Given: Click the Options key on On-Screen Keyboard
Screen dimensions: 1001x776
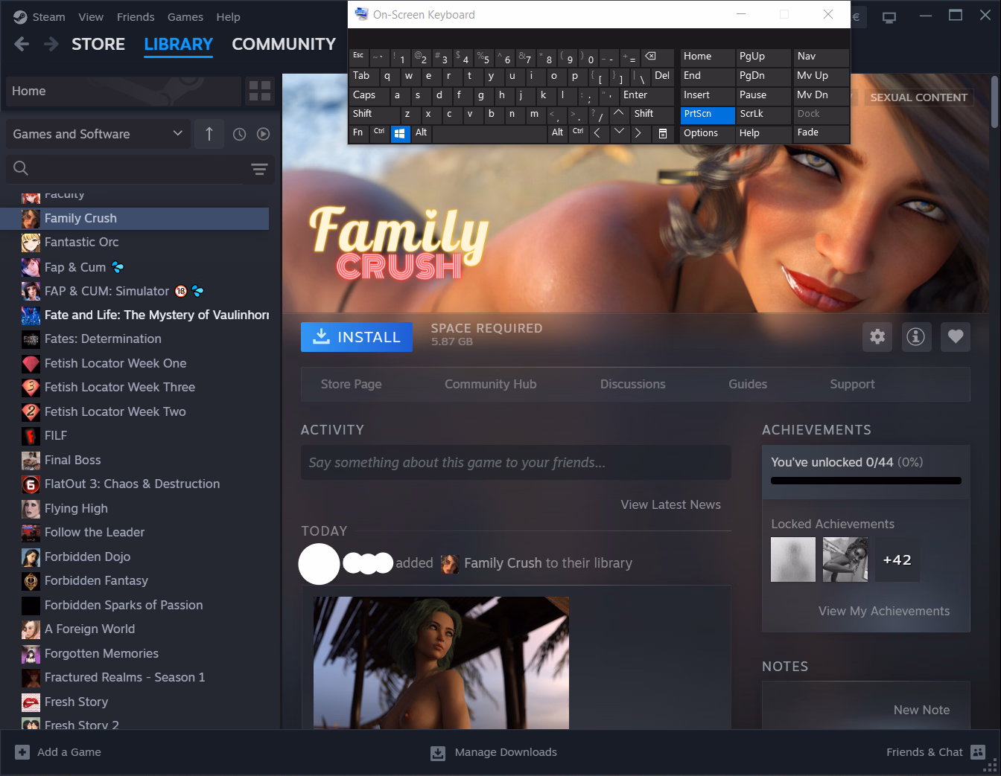Looking at the screenshot, I should pyautogui.click(x=708, y=133).
